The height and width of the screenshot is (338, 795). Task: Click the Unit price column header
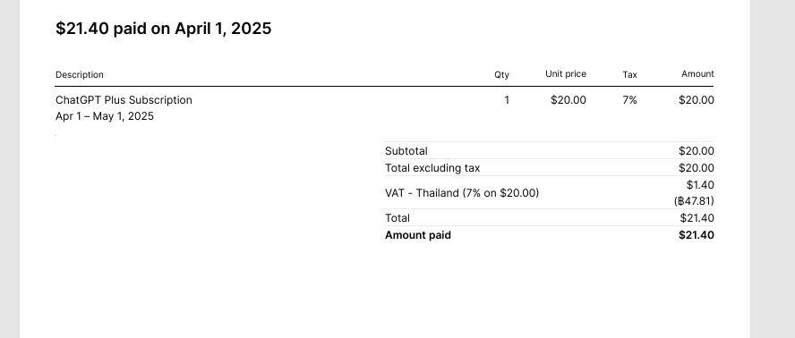click(566, 74)
